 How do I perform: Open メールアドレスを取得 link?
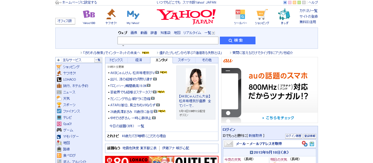tap(266, 144)
